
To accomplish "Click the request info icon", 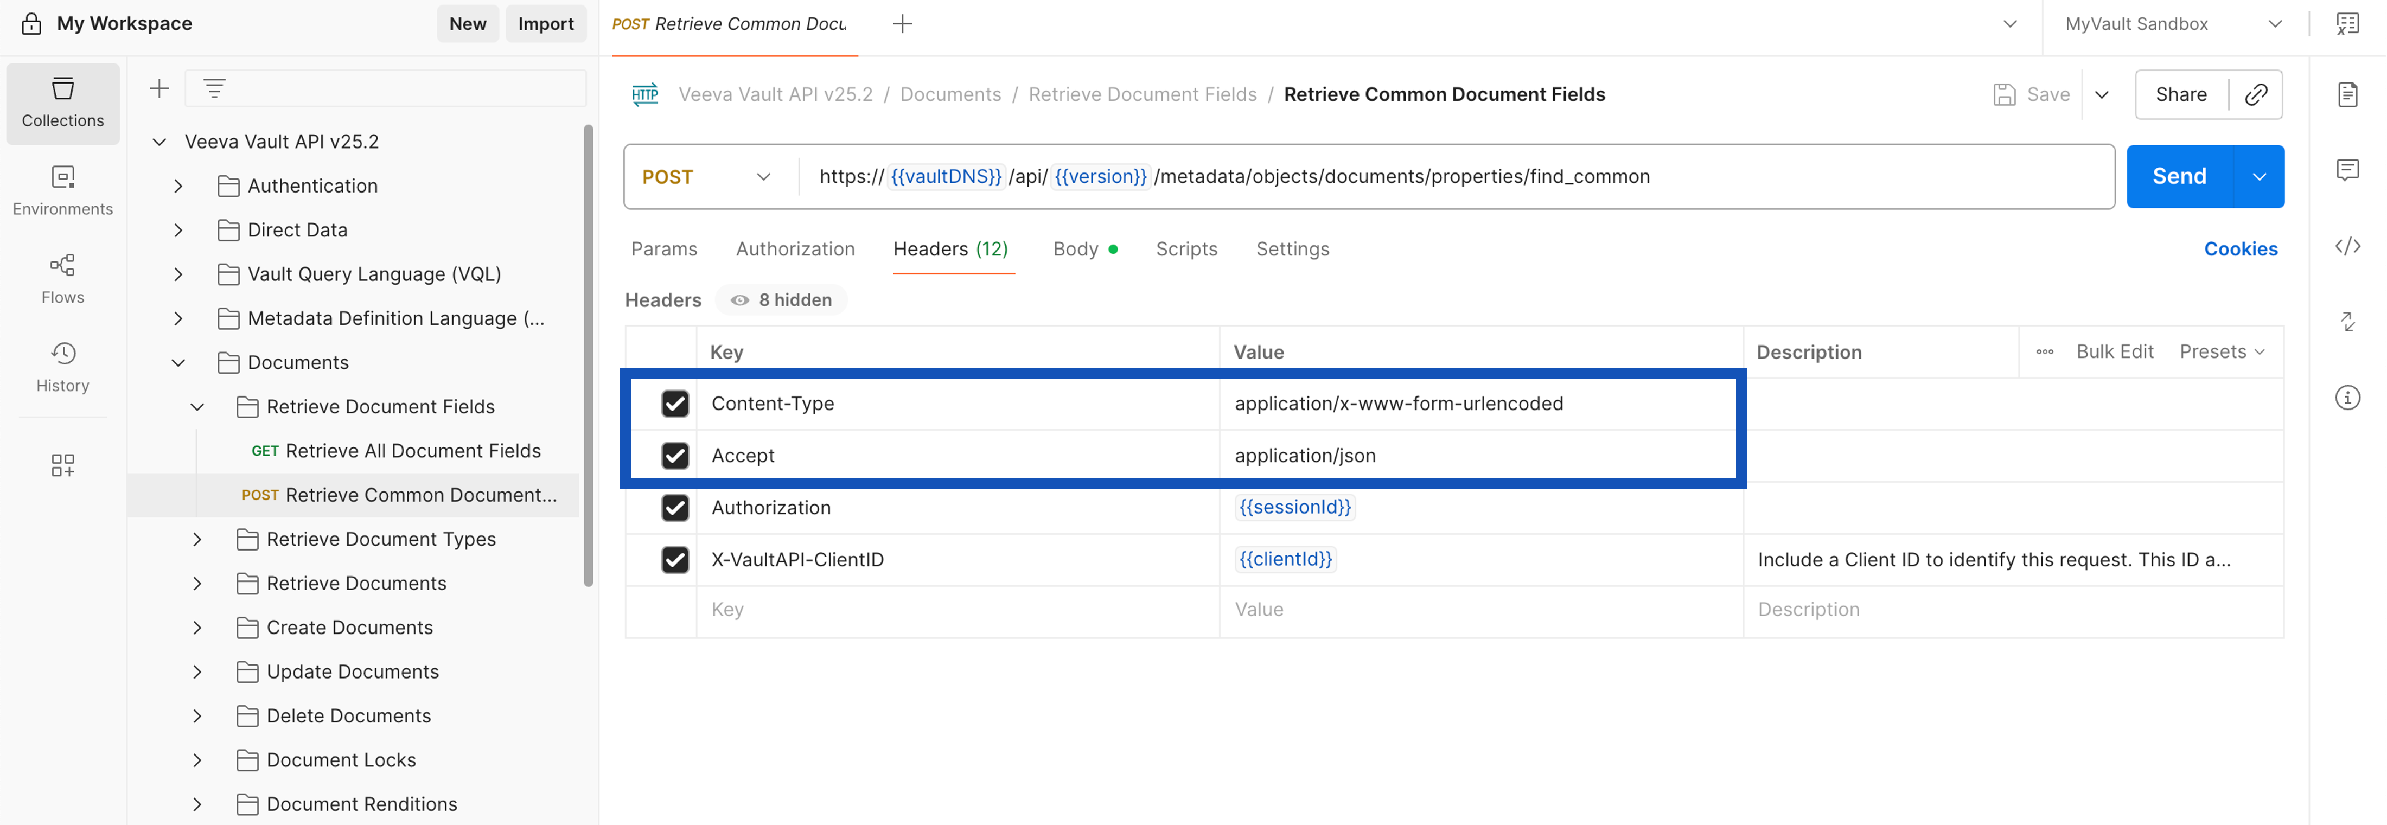I will pyautogui.click(x=2347, y=399).
